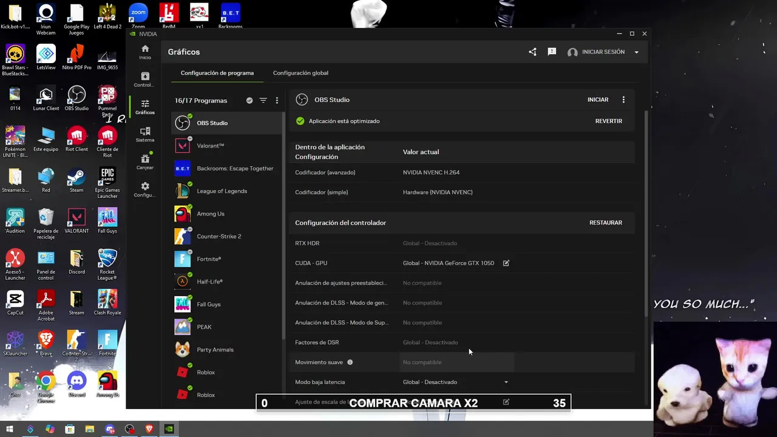This screenshot has height=437, width=777.
Task: Select Half-Life® in programs list
Action: coord(227,282)
